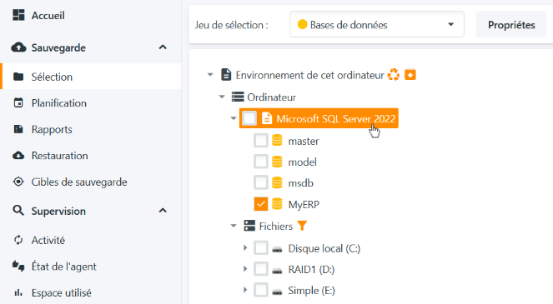Click the Sélection folder icon
The width and height of the screenshot is (553, 304).
click(18, 77)
